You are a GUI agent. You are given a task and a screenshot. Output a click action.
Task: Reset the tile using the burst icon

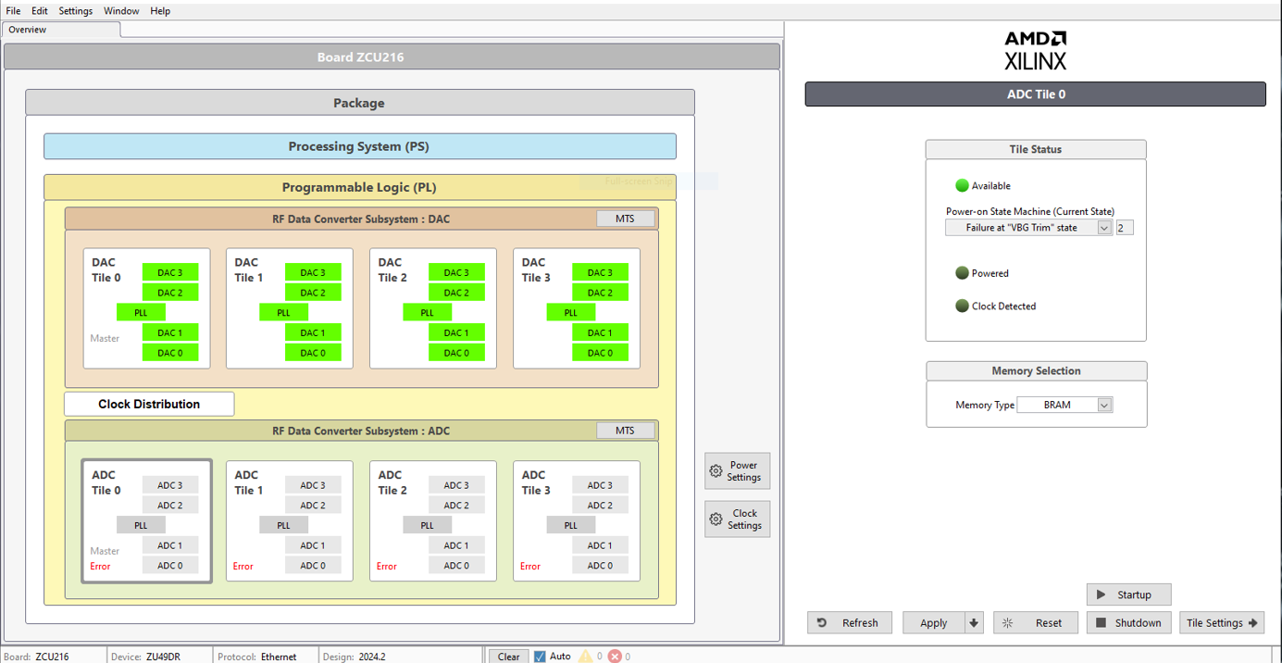point(1006,622)
